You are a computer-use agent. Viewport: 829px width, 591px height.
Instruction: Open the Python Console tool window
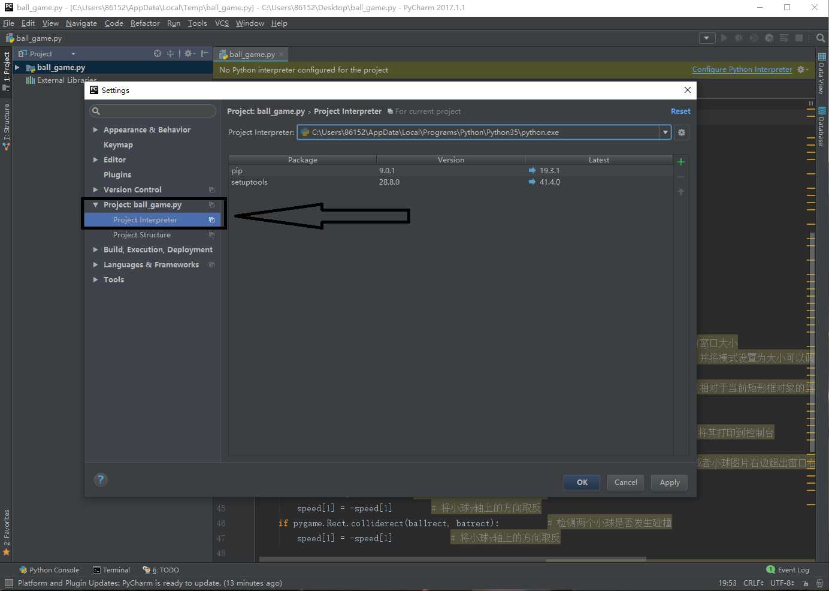[x=49, y=570]
